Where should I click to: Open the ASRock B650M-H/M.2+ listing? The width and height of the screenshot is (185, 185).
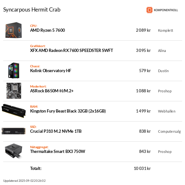coord(52,91)
